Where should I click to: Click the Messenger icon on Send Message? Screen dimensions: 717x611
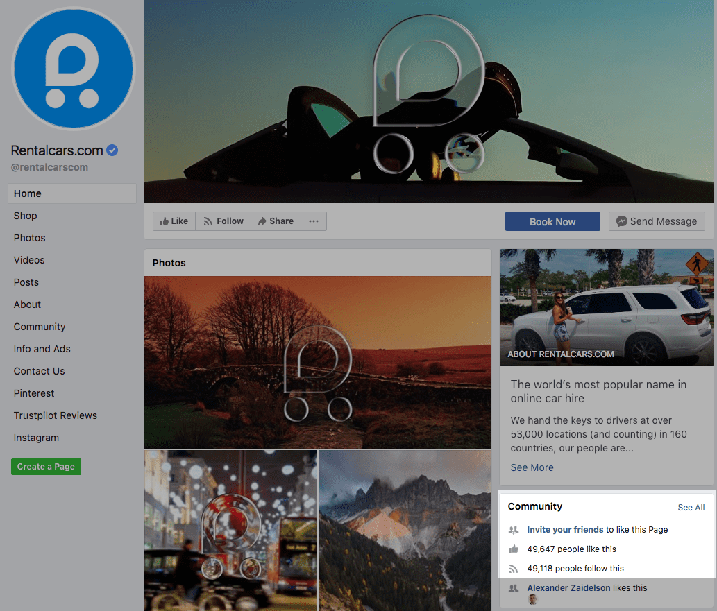tap(622, 221)
